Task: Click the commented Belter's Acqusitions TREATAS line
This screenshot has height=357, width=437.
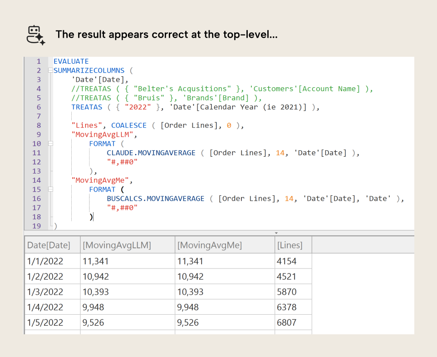Action: pyautogui.click(x=221, y=89)
